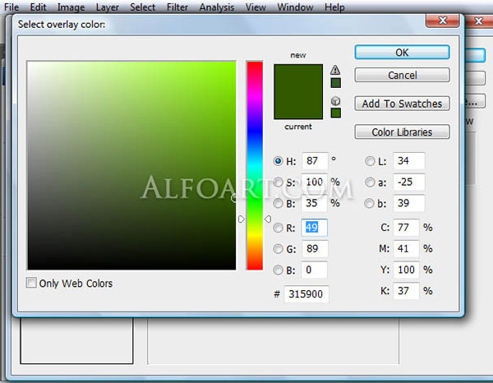Click the web-safe color swatch below cube

point(335,113)
